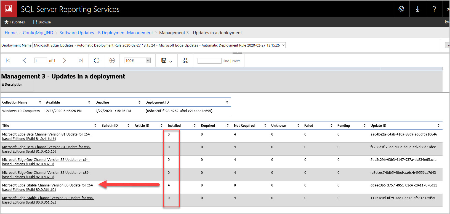Navigate to Home breadcrumb
The height and width of the screenshot is (214, 450).
(10, 32)
